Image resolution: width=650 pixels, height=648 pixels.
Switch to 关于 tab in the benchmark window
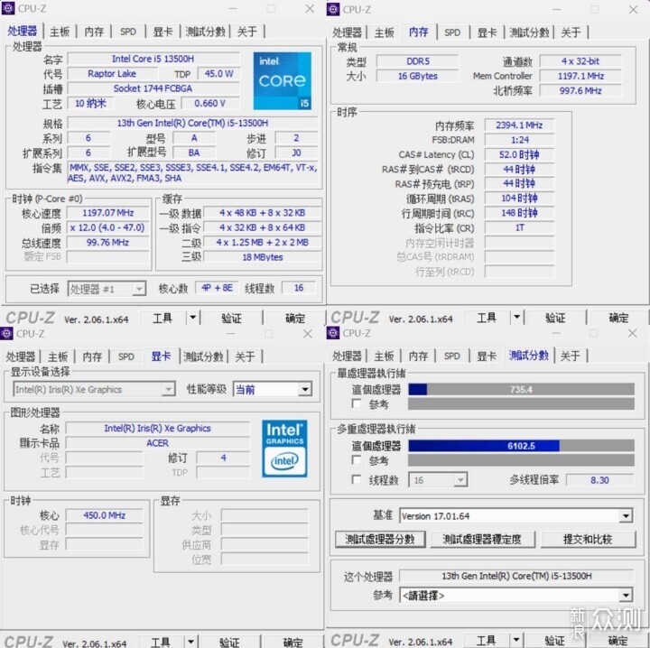pyautogui.click(x=571, y=356)
